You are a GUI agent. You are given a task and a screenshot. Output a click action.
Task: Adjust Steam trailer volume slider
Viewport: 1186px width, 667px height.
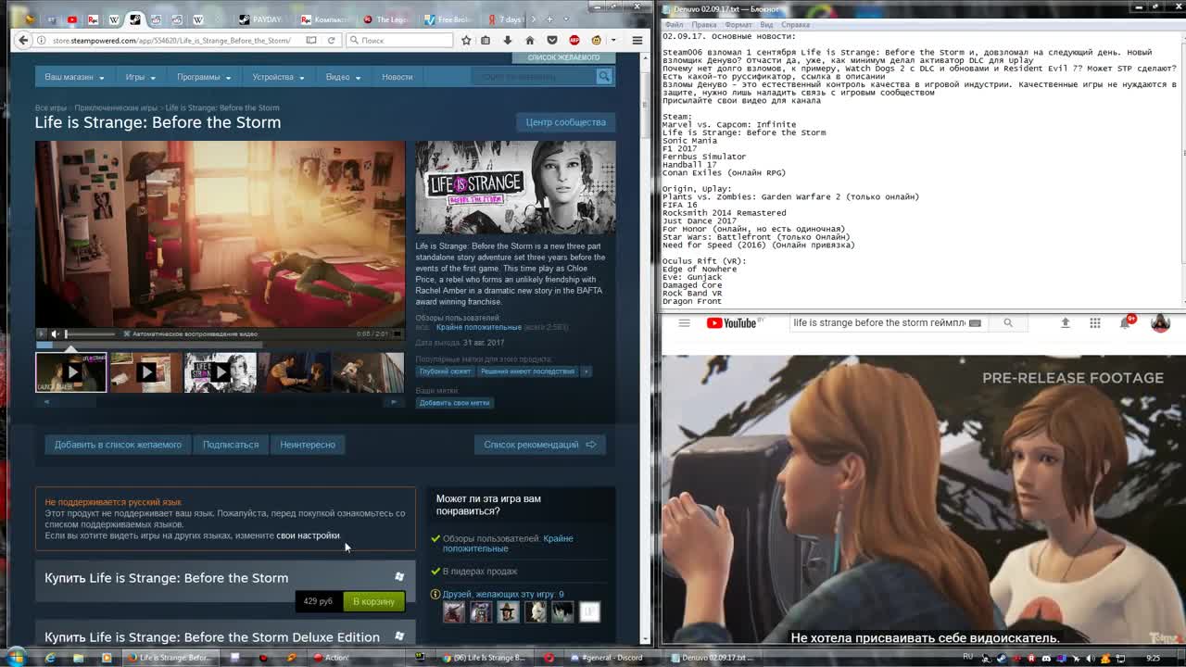click(x=91, y=333)
